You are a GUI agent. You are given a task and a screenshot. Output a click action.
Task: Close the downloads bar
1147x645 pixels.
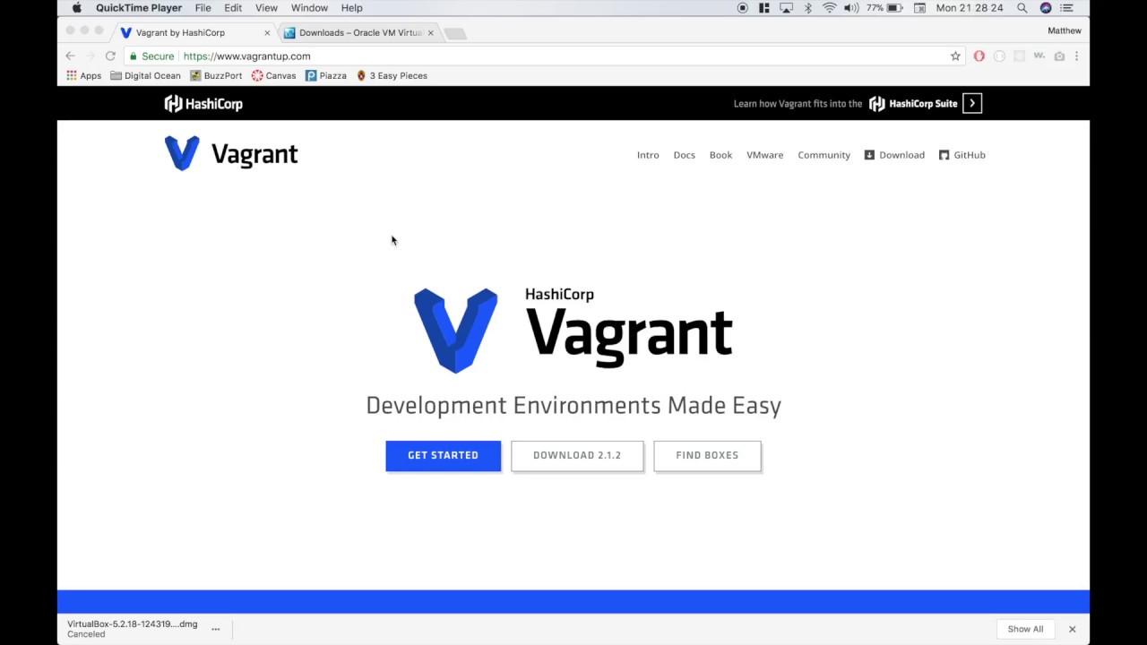(x=1072, y=629)
